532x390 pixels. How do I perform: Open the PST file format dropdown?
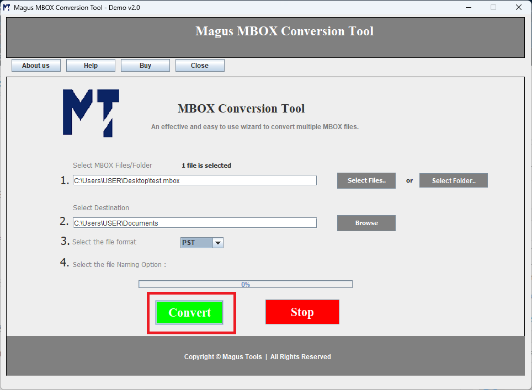pos(201,243)
